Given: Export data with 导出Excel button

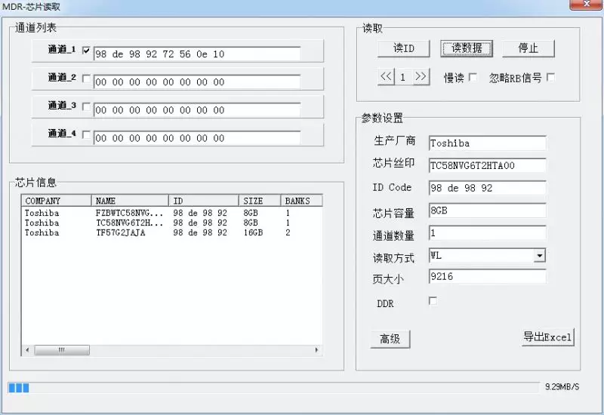Looking at the screenshot, I should pos(547,337).
